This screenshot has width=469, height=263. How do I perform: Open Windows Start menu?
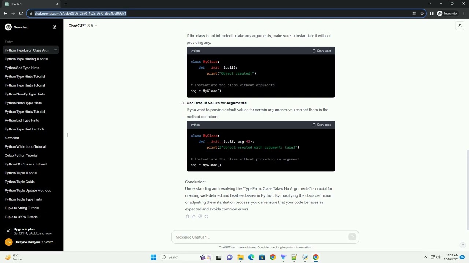point(154,257)
